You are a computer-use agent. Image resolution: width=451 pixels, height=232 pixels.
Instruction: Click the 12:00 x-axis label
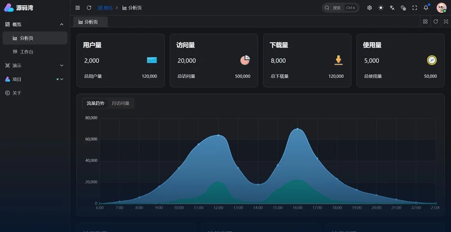(218, 208)
